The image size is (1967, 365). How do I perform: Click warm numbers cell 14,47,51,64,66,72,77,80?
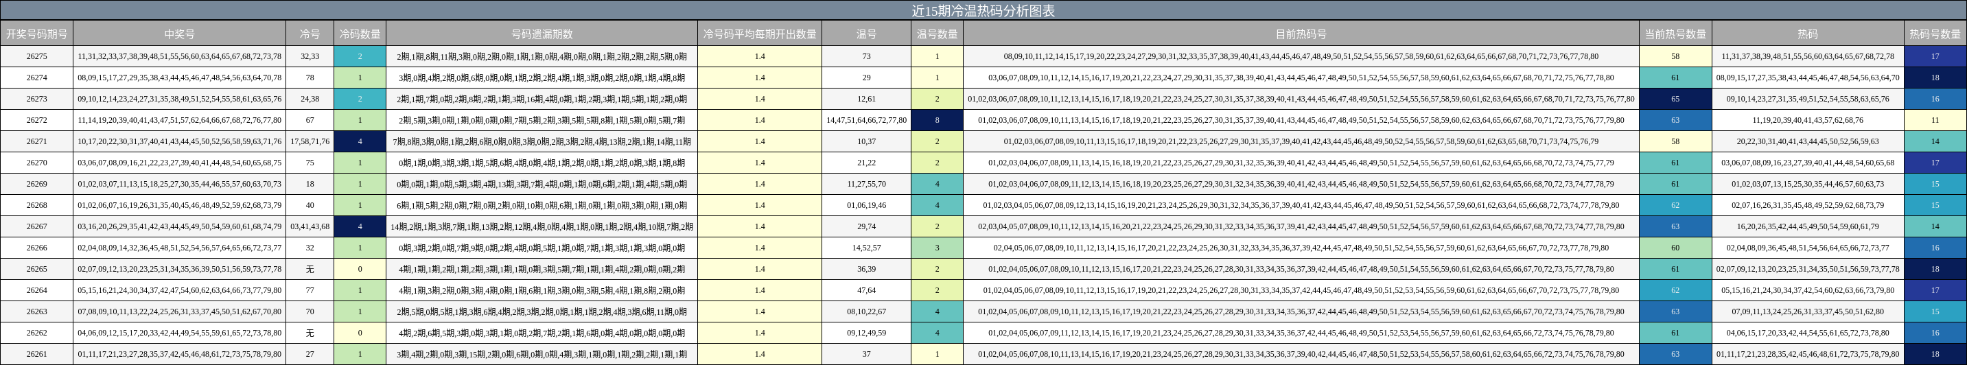click(866, 121)
